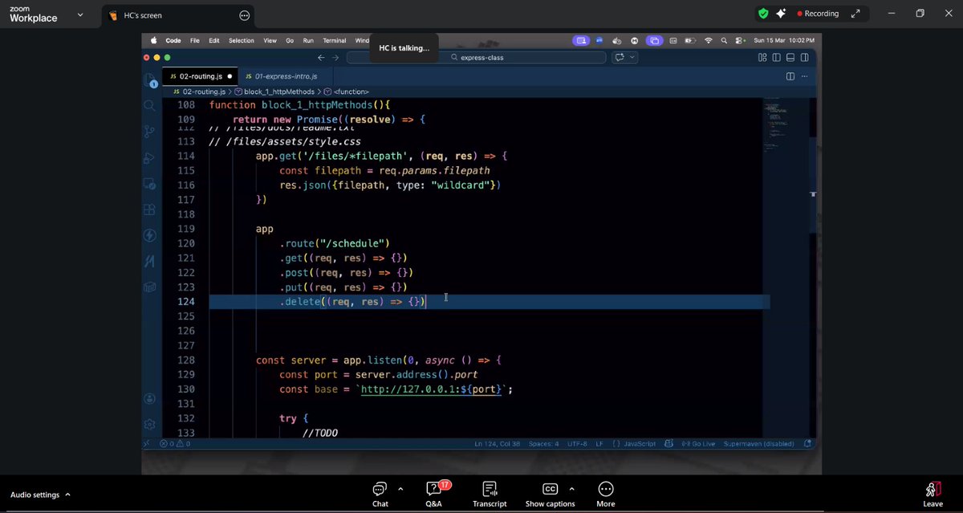963x513 pixels.
Task: Click the macOS Spotlight search icon
Action: (723, 40)
